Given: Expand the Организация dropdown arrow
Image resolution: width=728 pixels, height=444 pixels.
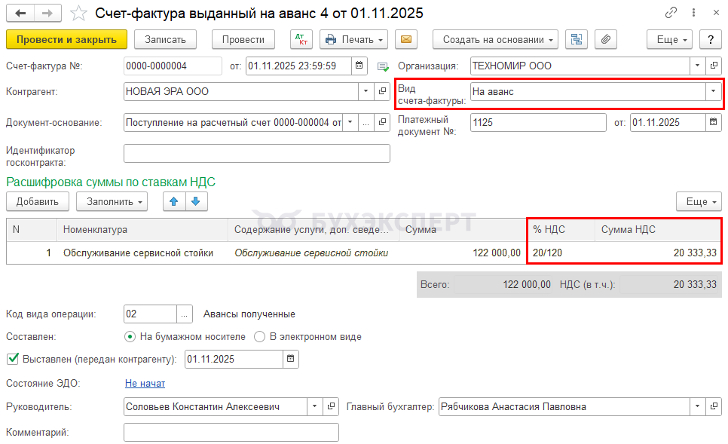Looking at the screenshot, I should 697,66.
